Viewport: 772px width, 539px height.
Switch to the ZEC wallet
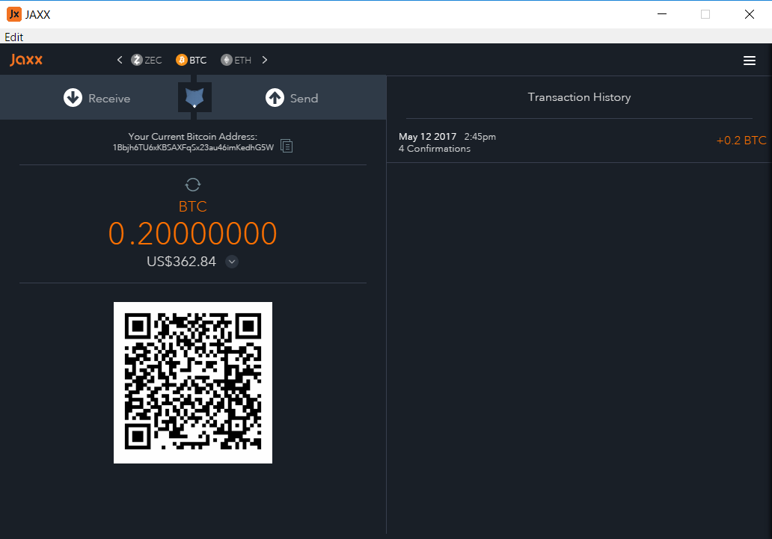[x=146, y=60]
